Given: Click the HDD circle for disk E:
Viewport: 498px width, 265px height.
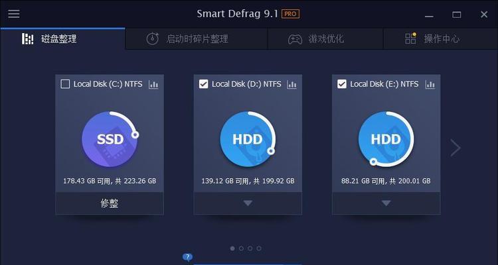Looking at the screenshot, I should coord(386,139).
